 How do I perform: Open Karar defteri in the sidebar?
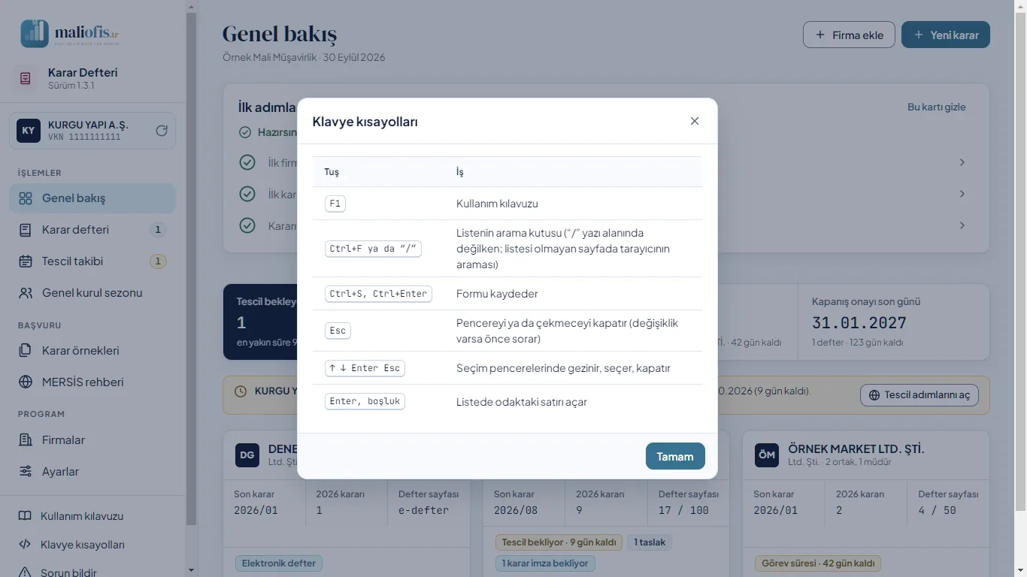(x=92, y=230)
